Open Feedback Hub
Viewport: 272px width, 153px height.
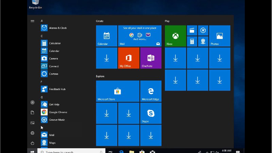click(53, 89)
